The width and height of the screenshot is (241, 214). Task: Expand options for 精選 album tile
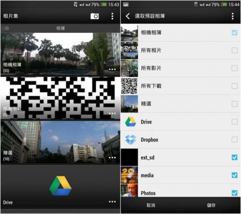(112, 157)
